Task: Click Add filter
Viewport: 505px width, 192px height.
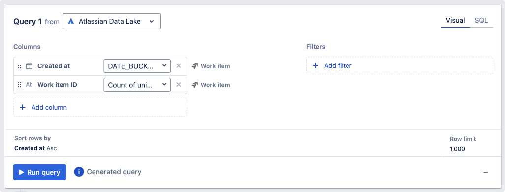Action: tap(399, 65)
